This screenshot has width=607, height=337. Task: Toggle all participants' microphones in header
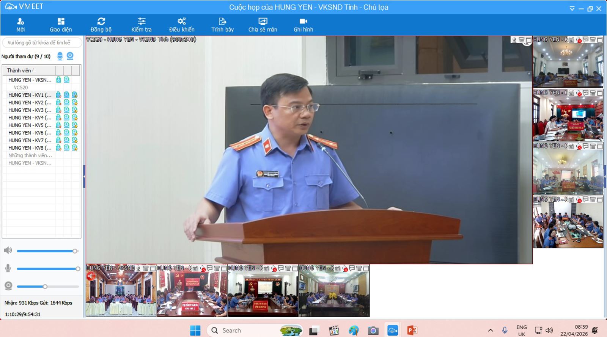coord(60,56)
